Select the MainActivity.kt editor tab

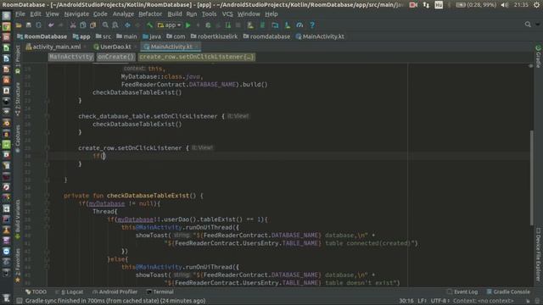171,47
